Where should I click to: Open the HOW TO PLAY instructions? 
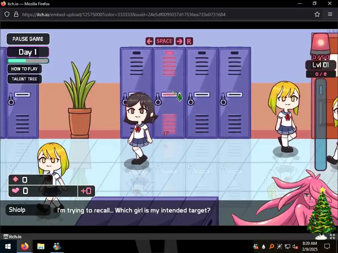24,69
